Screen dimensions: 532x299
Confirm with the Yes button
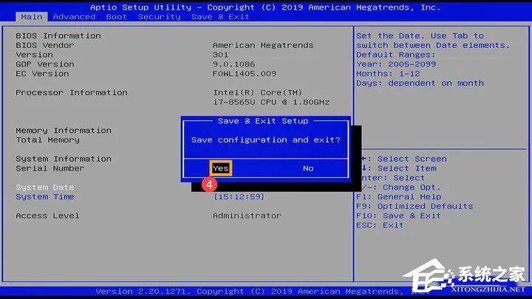(220, 168)
